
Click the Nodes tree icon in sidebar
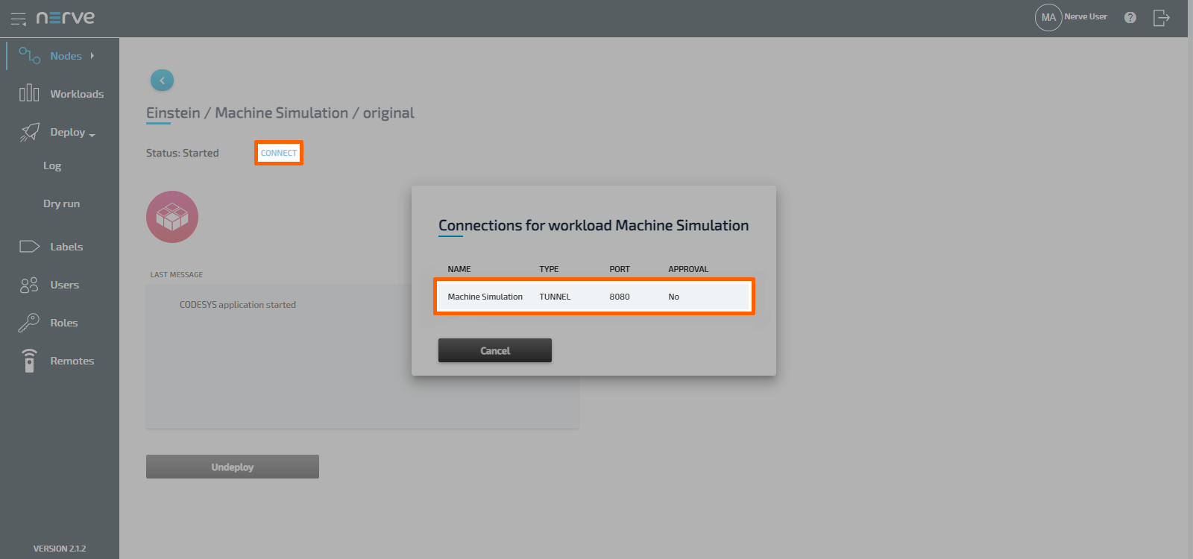30,56
